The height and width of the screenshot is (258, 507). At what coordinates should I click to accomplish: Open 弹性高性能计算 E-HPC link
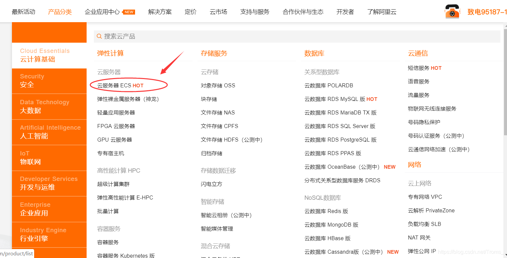click(125, 197)
